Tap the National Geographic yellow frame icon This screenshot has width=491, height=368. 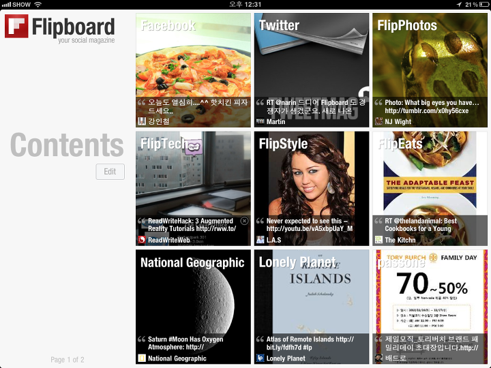tap(142, 358)
